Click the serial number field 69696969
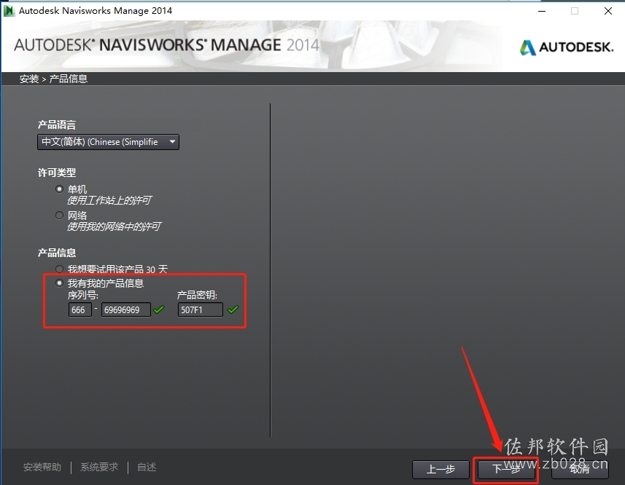This screenshot has height=485, width=625. click(x=126, y=309)
